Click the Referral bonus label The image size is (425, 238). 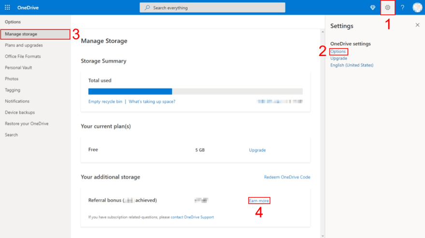(x=123, y=200)
